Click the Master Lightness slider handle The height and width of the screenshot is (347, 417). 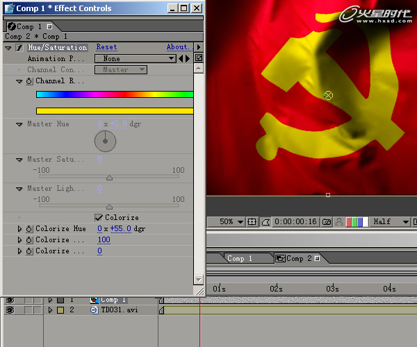tap(109, 207)
